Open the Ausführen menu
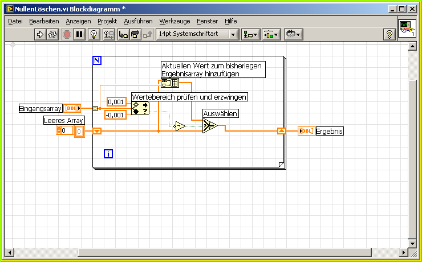 [139, 21]
